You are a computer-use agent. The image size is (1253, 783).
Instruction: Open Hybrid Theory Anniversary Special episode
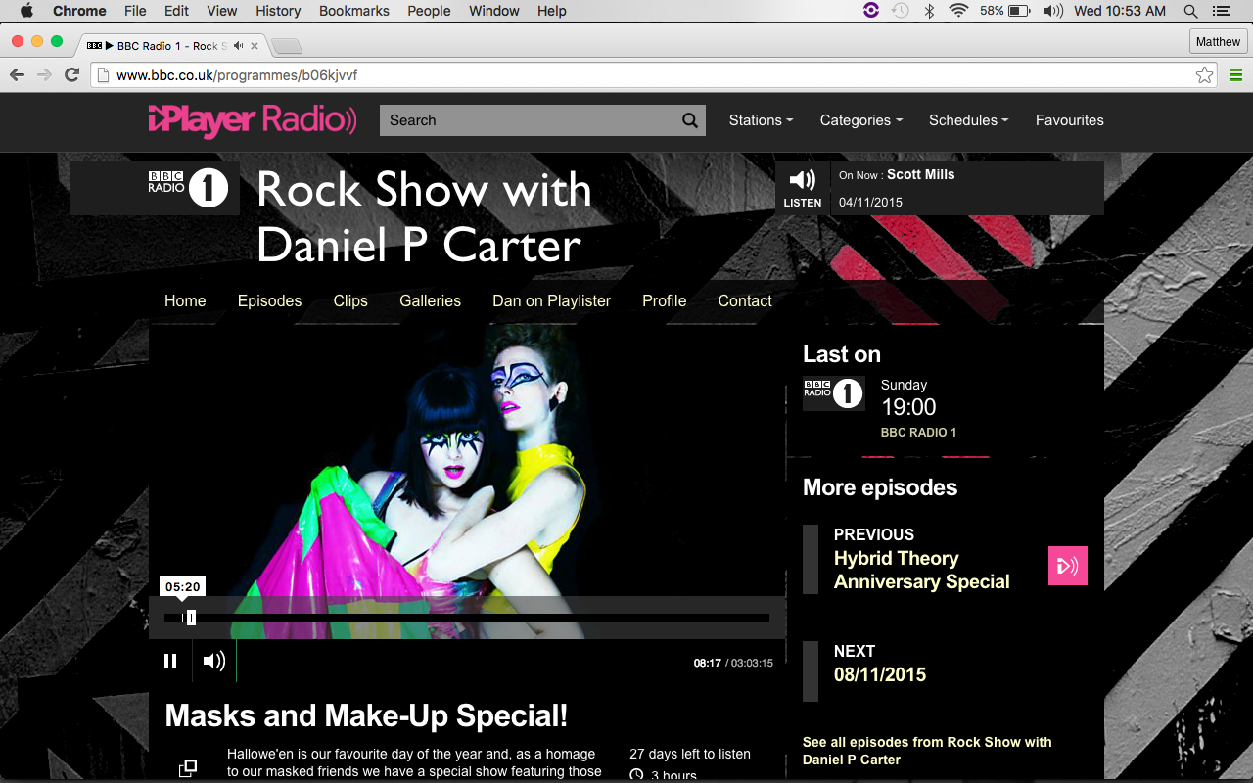click(x=921, y=570)
